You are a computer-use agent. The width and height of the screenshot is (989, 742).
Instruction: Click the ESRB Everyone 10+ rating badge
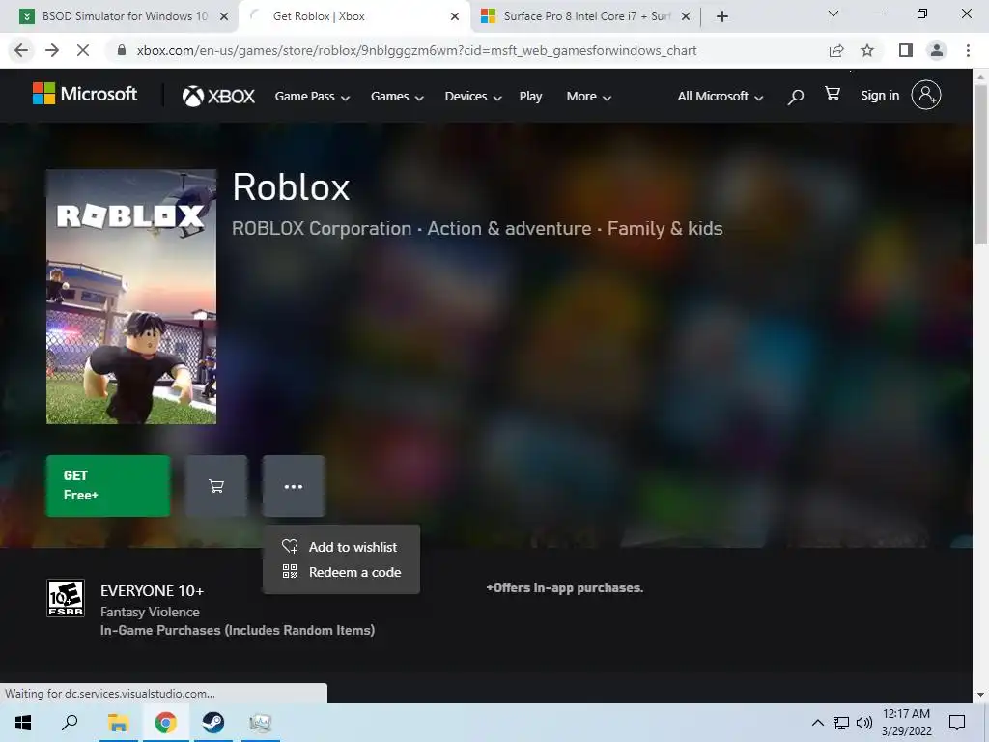coord(66,598)
